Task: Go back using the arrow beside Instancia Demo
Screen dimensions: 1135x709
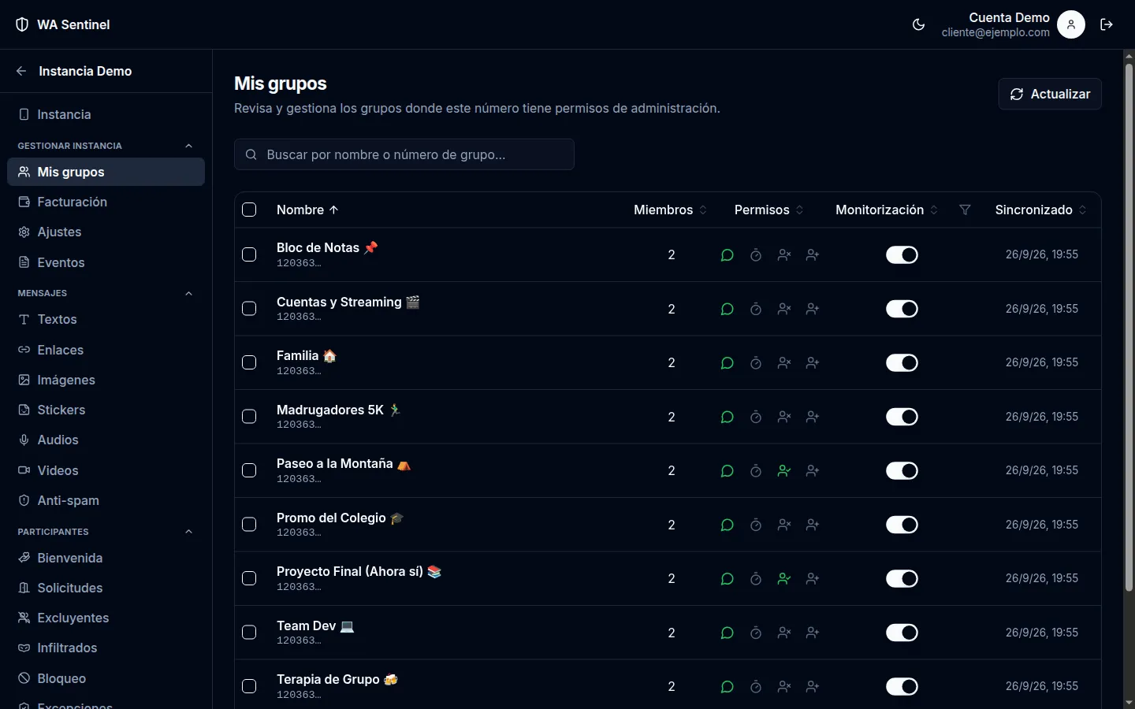Action: [21, 71]
